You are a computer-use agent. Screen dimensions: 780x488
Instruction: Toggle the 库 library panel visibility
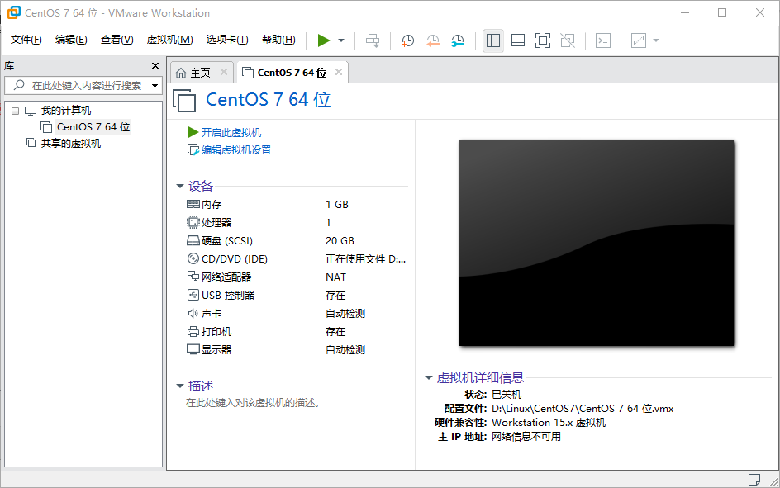(493, 40)
